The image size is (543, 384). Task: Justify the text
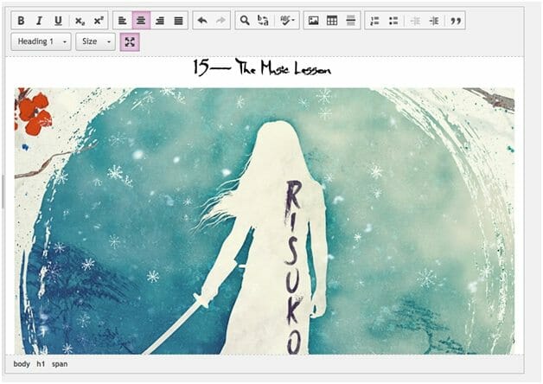pyautogui.click(x=178, y=21)
